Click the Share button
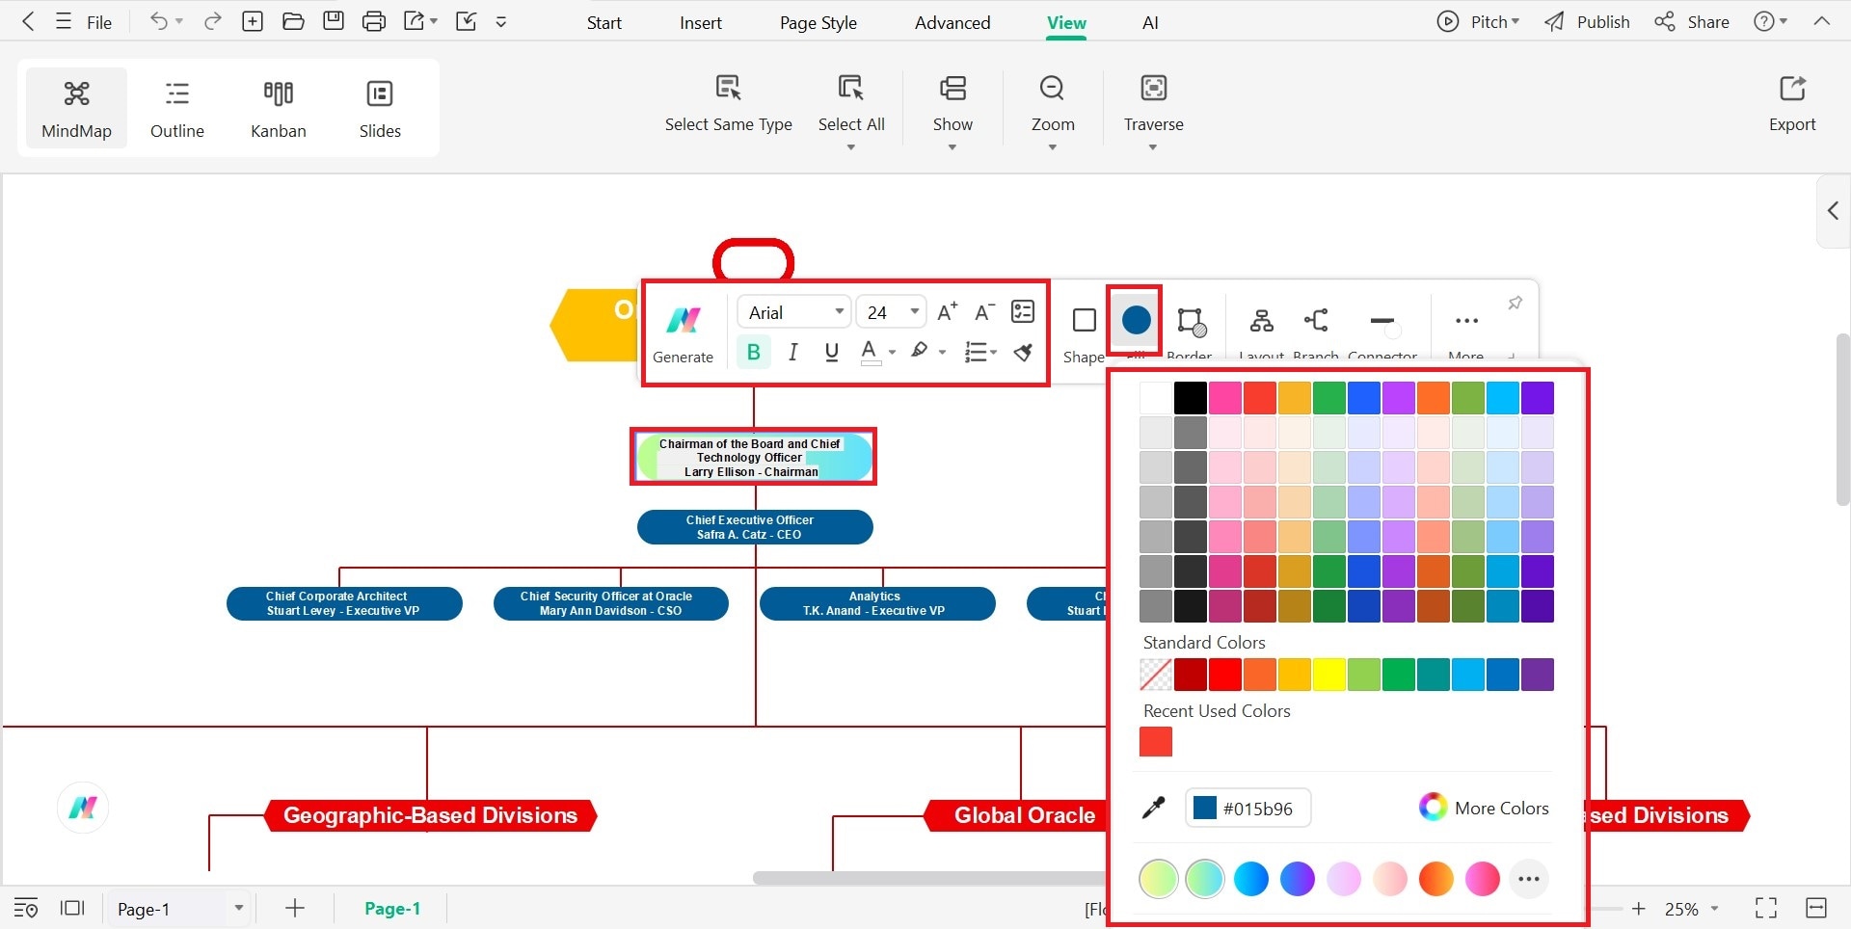The width and height of the screenshot is (1851, 929). (1692, 21)
